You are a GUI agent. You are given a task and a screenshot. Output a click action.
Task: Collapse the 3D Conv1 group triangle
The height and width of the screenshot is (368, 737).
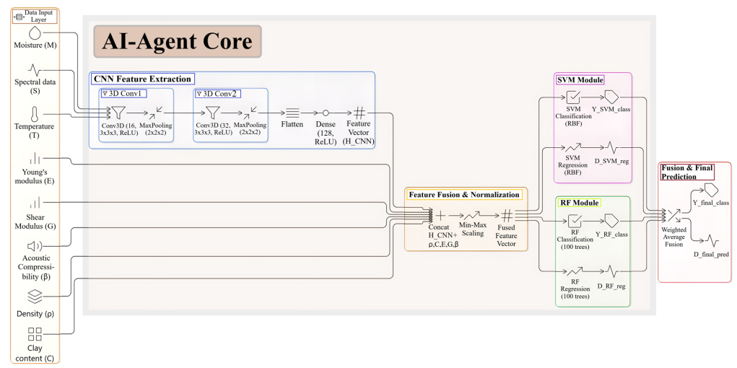pos(105,93)
